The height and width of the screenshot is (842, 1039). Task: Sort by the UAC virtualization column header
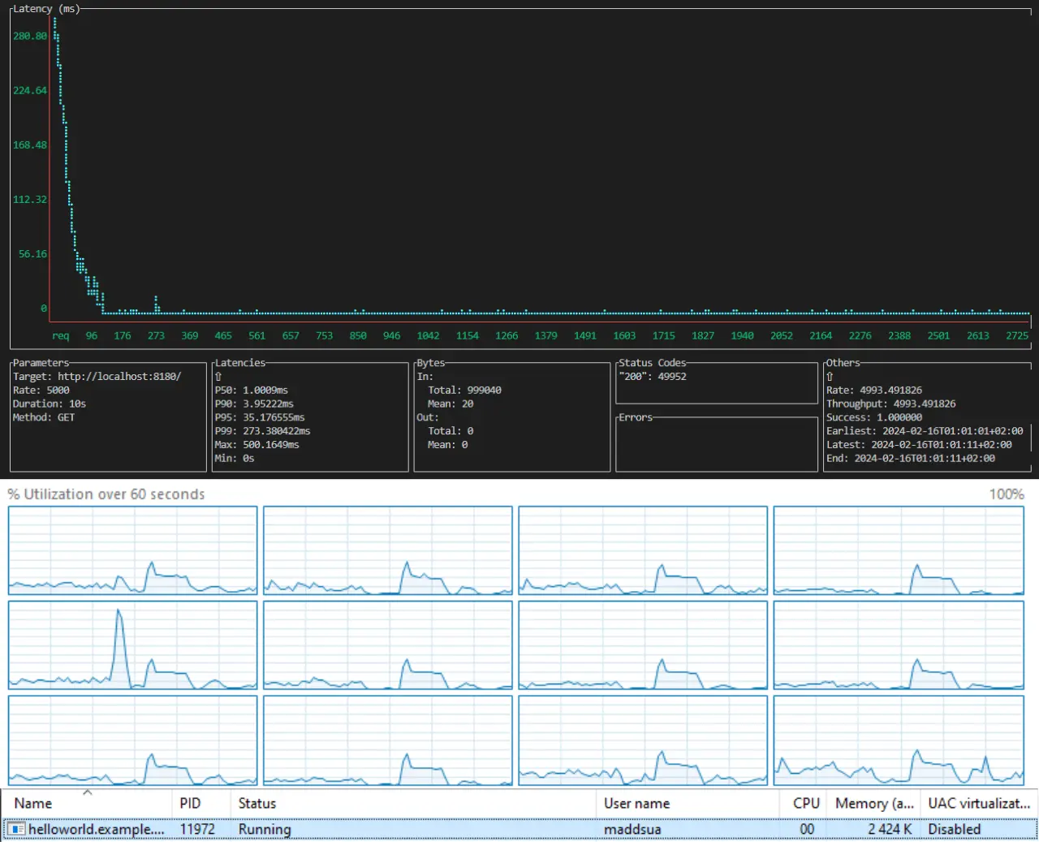click(979, 803)
